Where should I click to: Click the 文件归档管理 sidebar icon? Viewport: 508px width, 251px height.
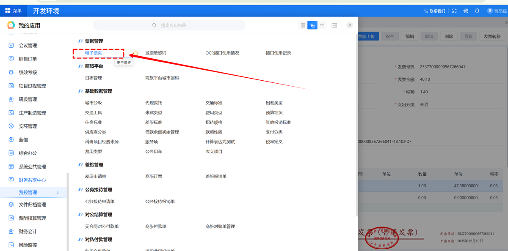point(11,205)
